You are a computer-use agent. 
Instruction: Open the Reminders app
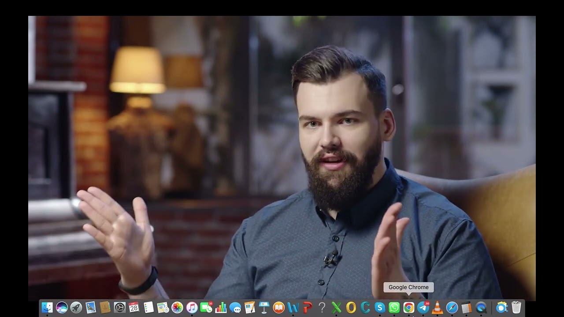pos(148,307)
